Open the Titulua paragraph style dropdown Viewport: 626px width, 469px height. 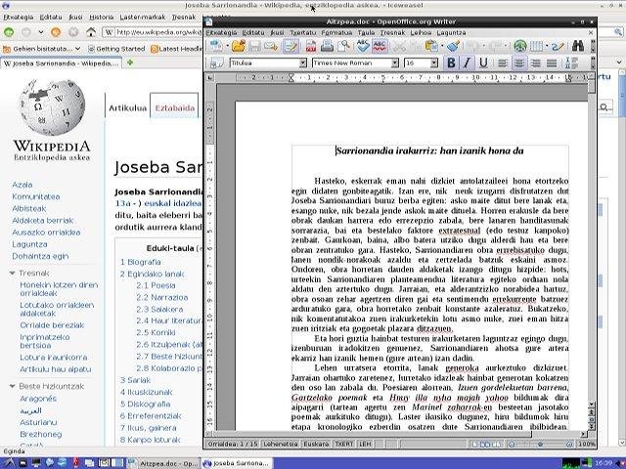pos(303,63)
